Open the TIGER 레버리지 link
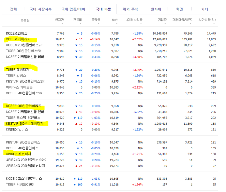Viewport: 226px width, 192px height. [18, 70]
